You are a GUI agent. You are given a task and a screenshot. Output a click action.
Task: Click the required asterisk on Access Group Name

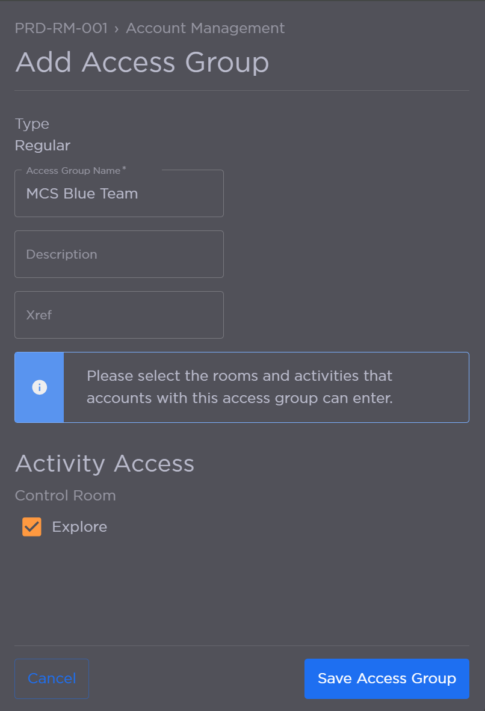pos(125,168)
